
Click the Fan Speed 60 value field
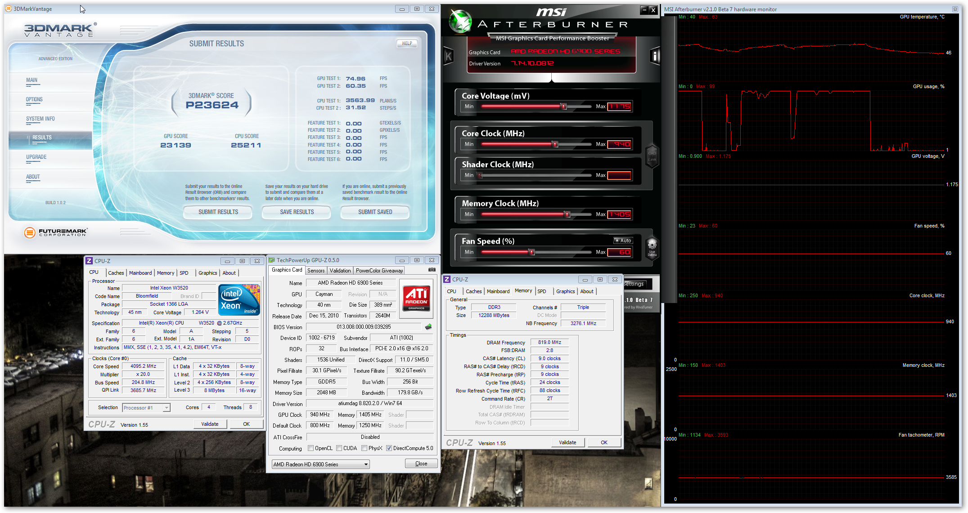619,252
